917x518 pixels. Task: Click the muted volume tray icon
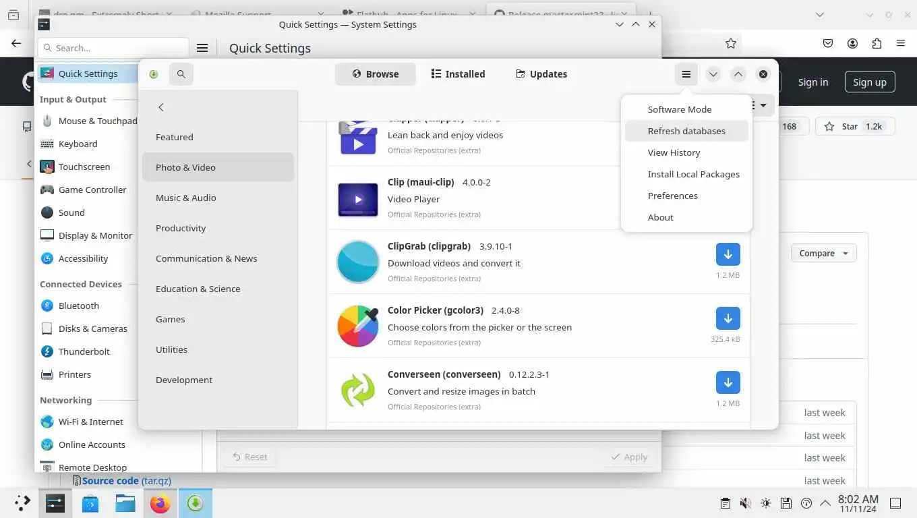[x=745, y=503]
